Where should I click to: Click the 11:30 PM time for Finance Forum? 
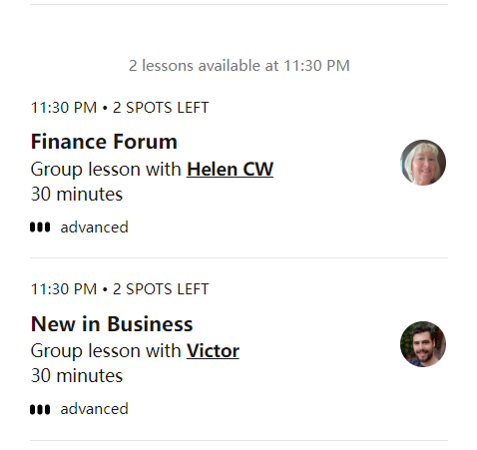click(64, 108)
